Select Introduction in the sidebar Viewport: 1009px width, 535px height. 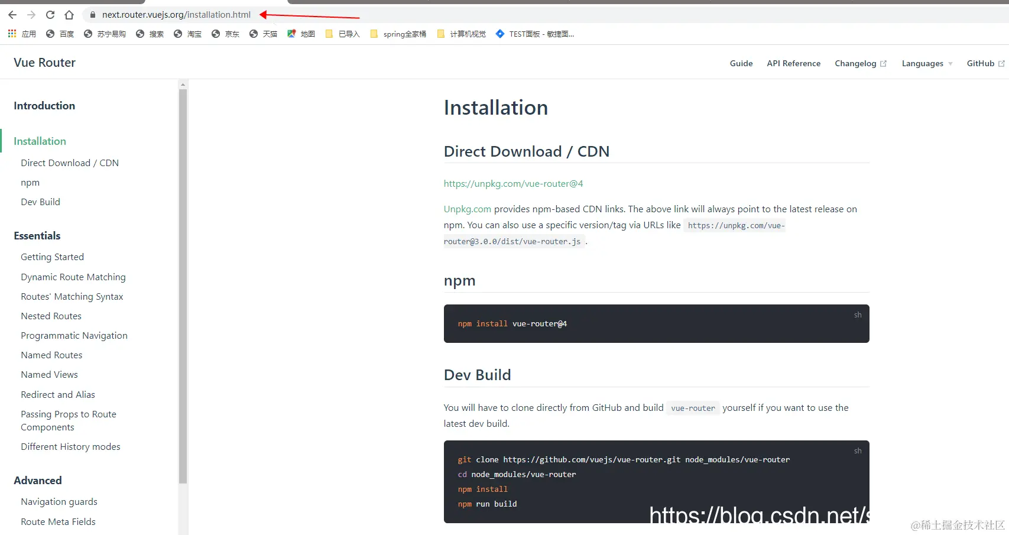click(x=44, y=106)
